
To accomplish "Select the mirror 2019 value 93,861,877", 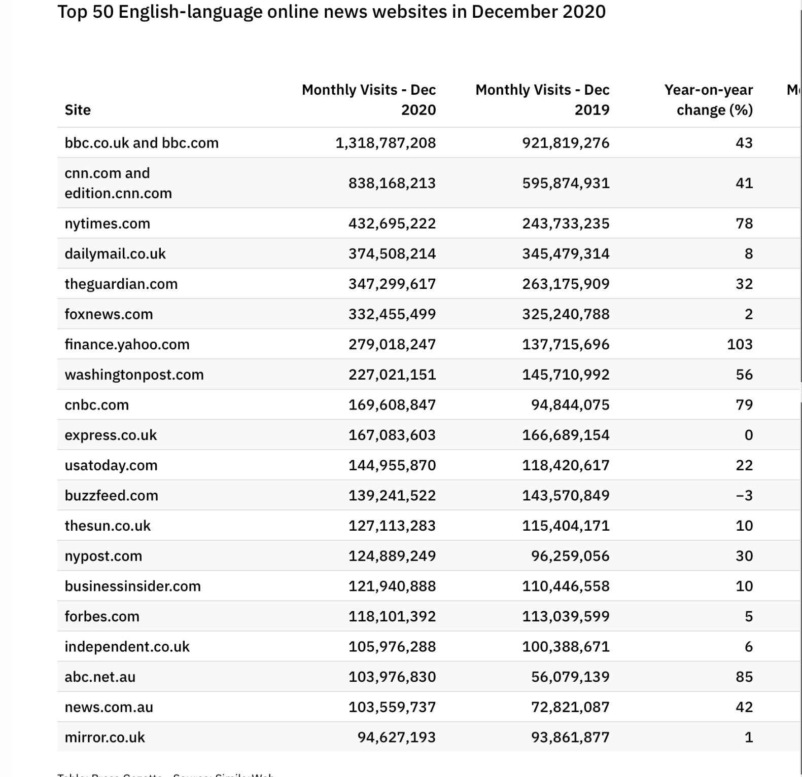I will (570, 737).
